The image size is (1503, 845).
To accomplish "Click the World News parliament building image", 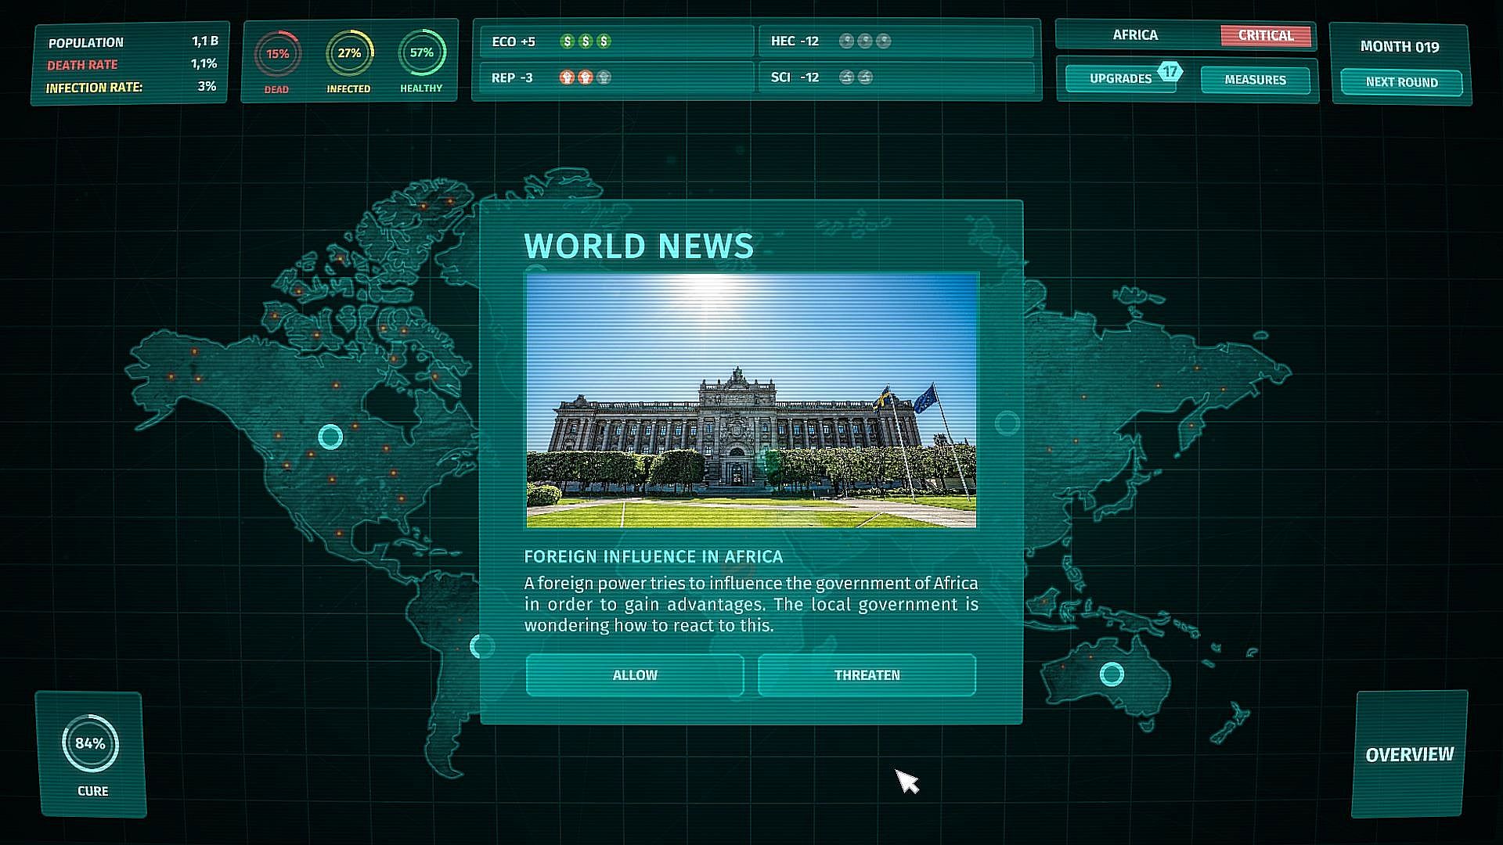I will 751,401.
